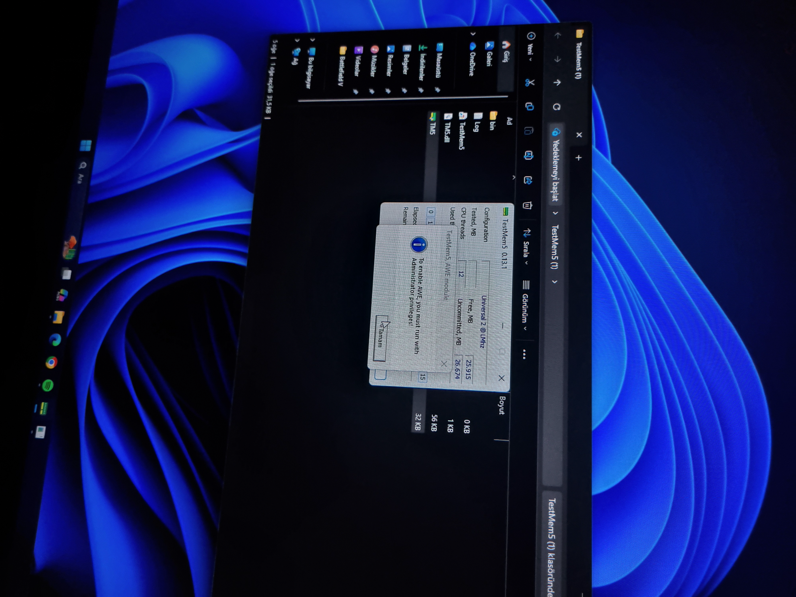
Task: Click the Paste icon in Explorer toolbar
Action: [x=529, y=131]
